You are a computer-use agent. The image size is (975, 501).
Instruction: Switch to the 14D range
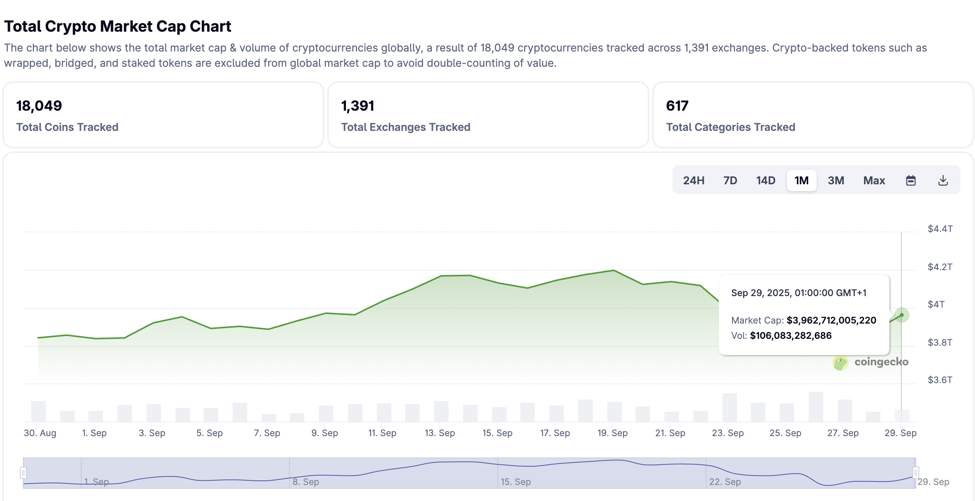click(x=765, y=180)
